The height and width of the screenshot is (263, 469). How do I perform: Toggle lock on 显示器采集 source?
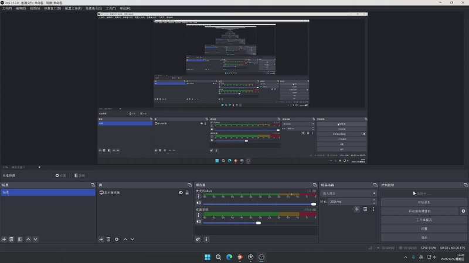point(187,193)
